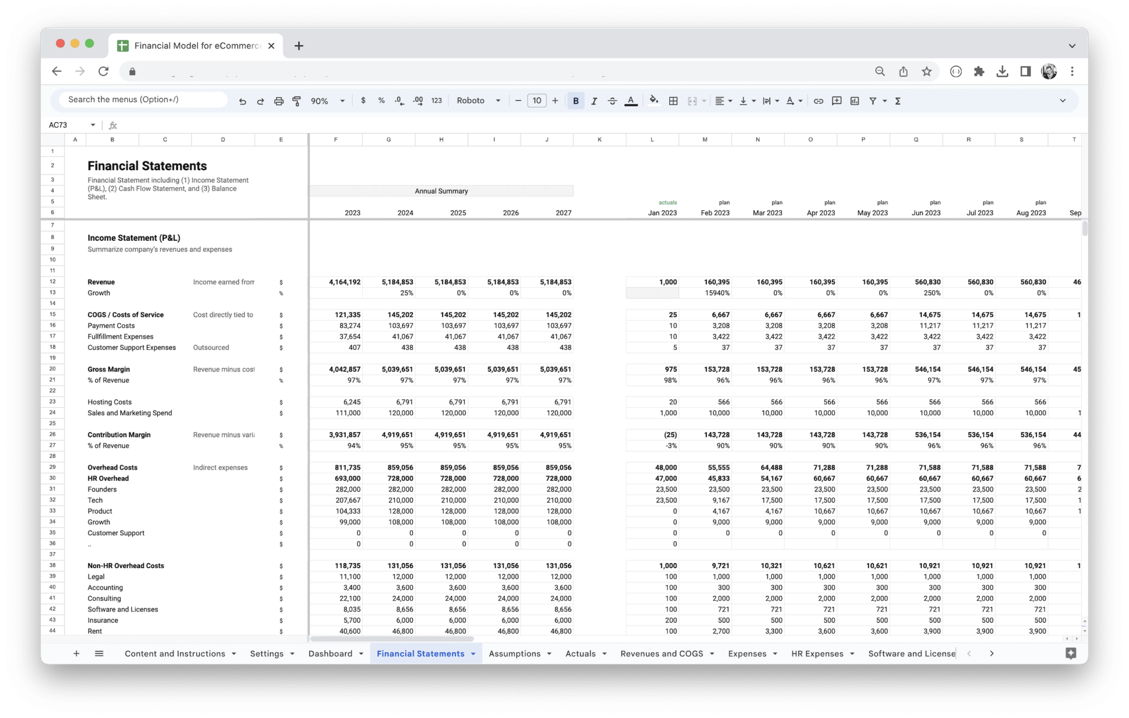Insert a chart

pyautogui.click(x=855, y=100)
